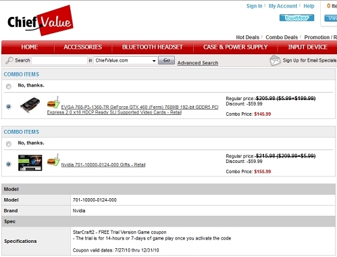Click the Sign In link

tap(254, 6)
